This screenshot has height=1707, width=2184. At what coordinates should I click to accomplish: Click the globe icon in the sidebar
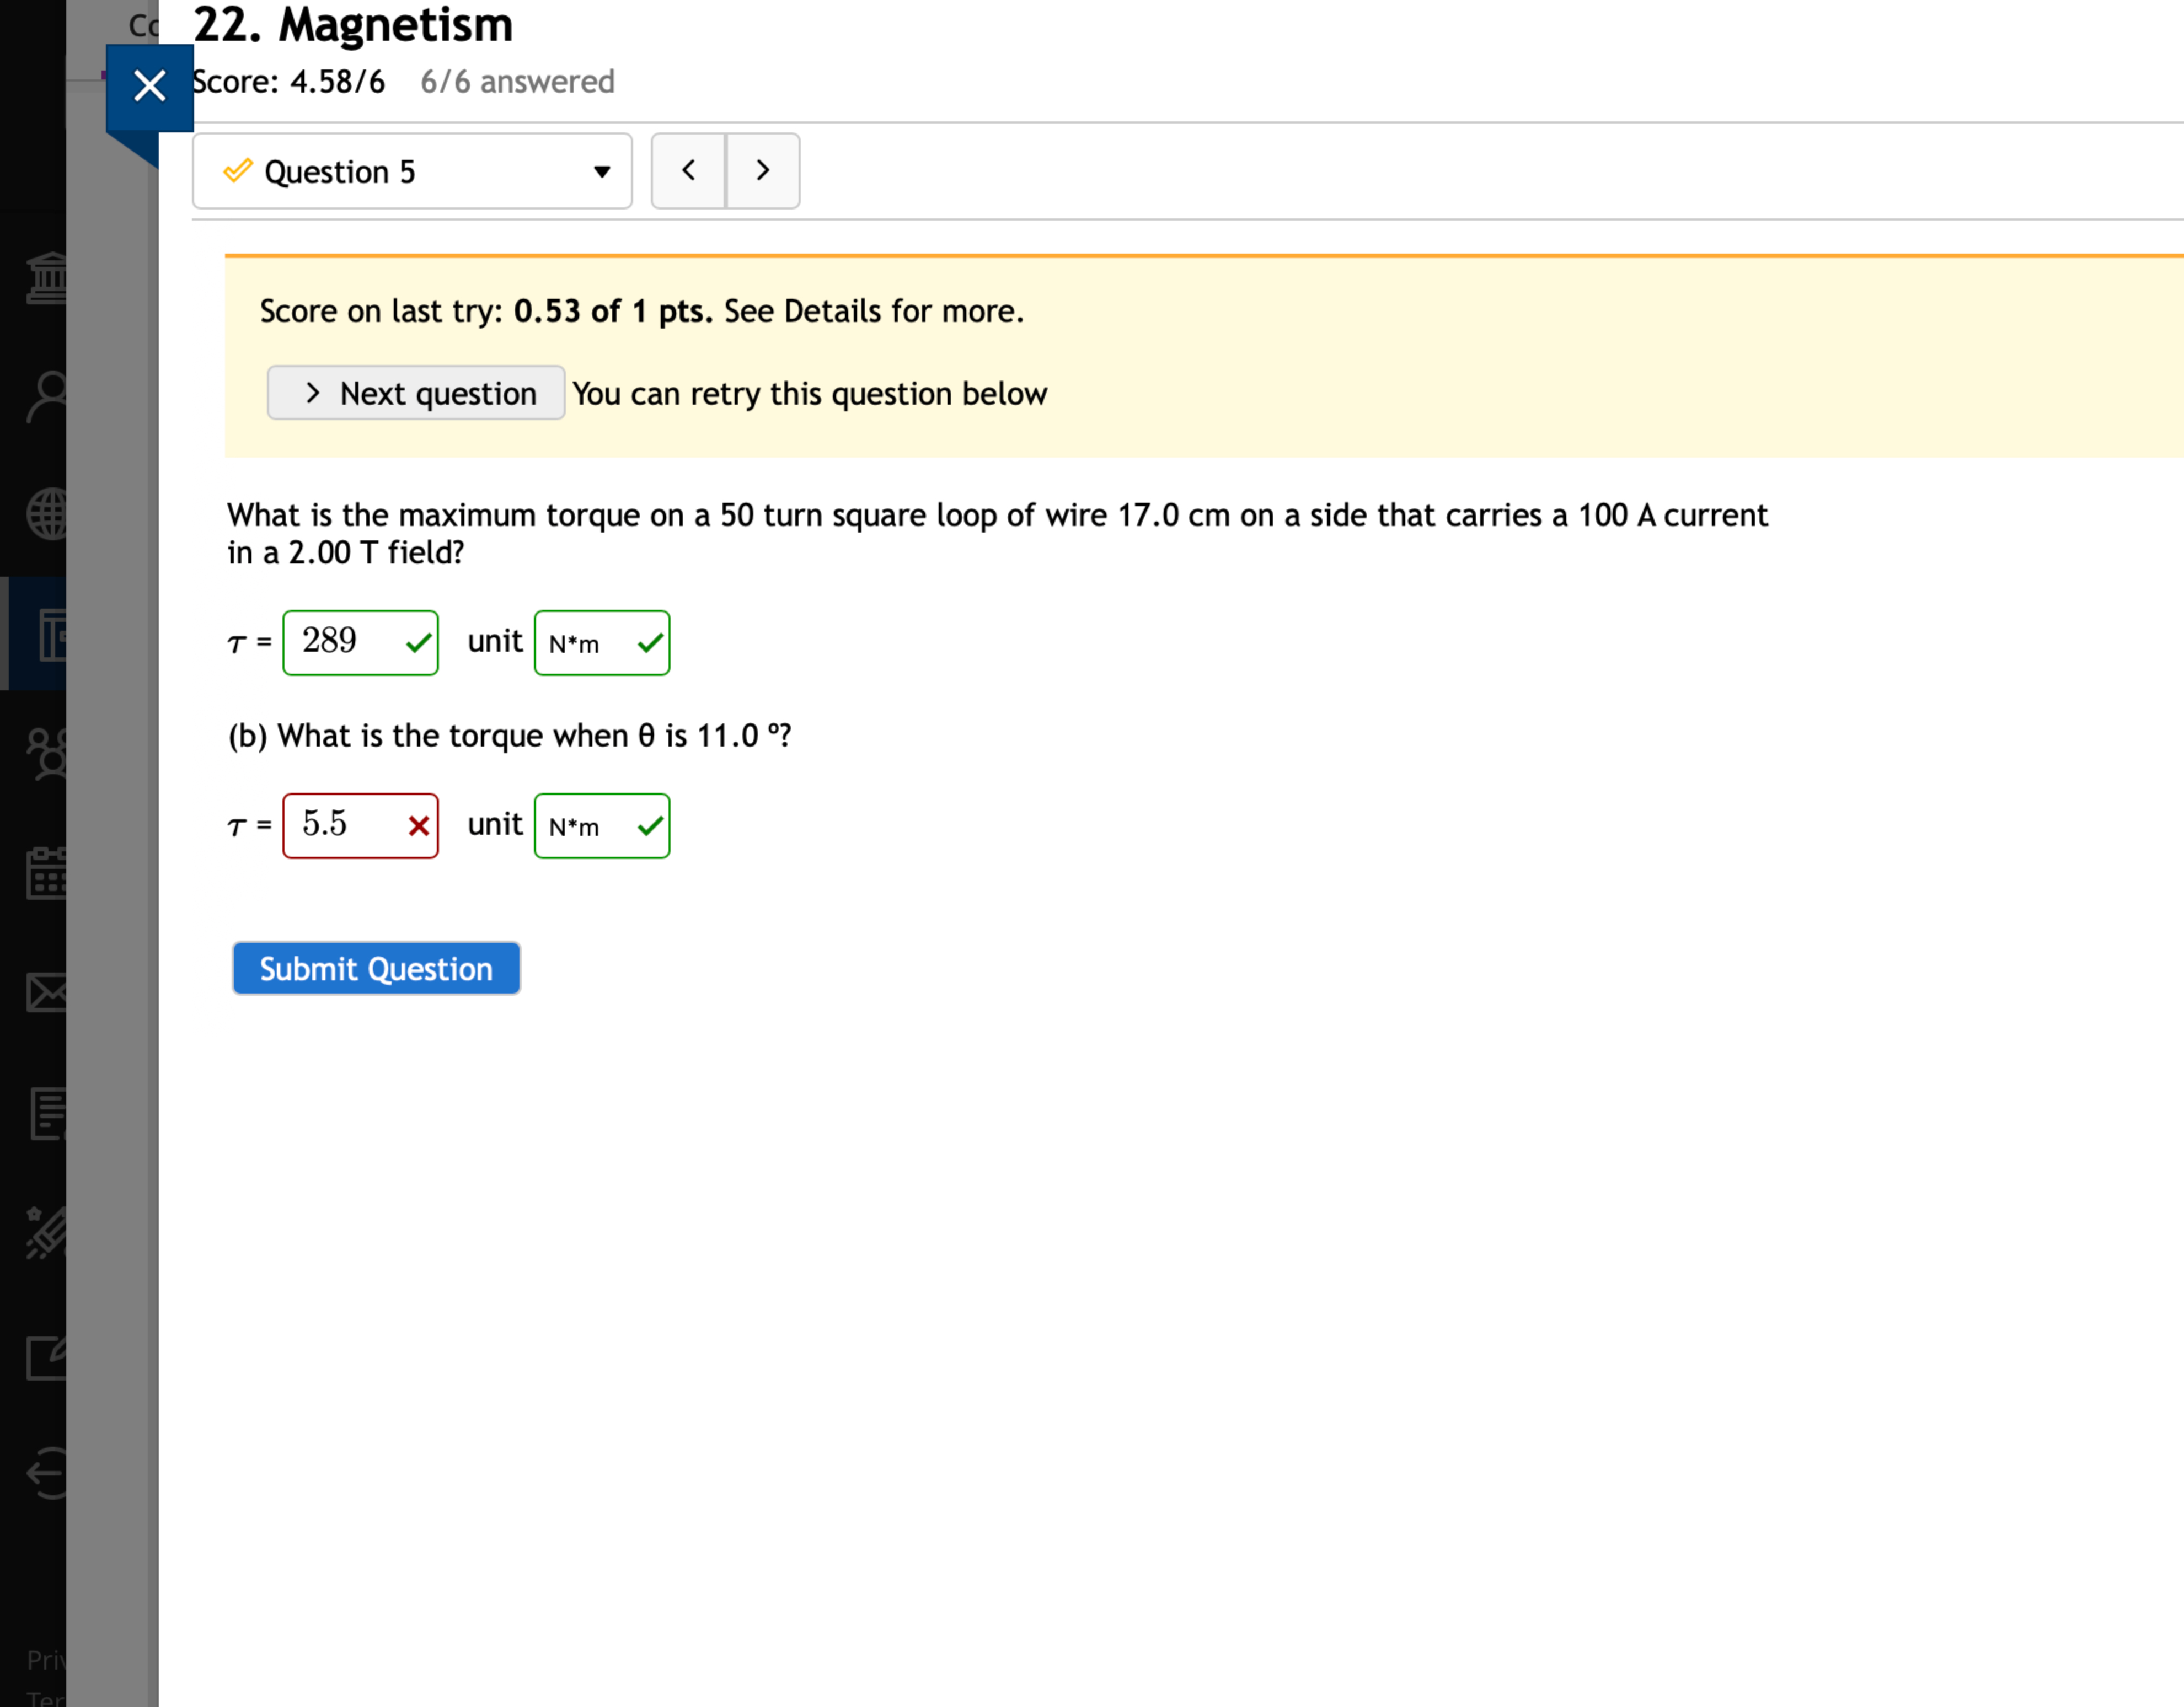[47, 514]
